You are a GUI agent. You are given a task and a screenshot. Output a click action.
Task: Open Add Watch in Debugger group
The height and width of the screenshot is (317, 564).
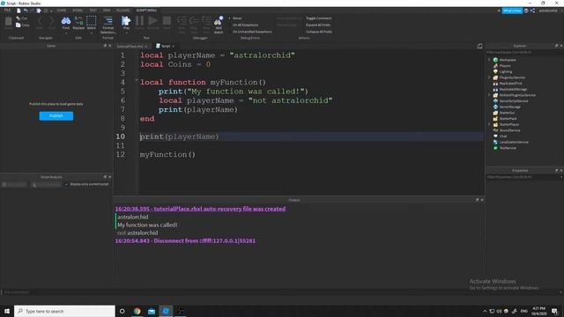219,24
